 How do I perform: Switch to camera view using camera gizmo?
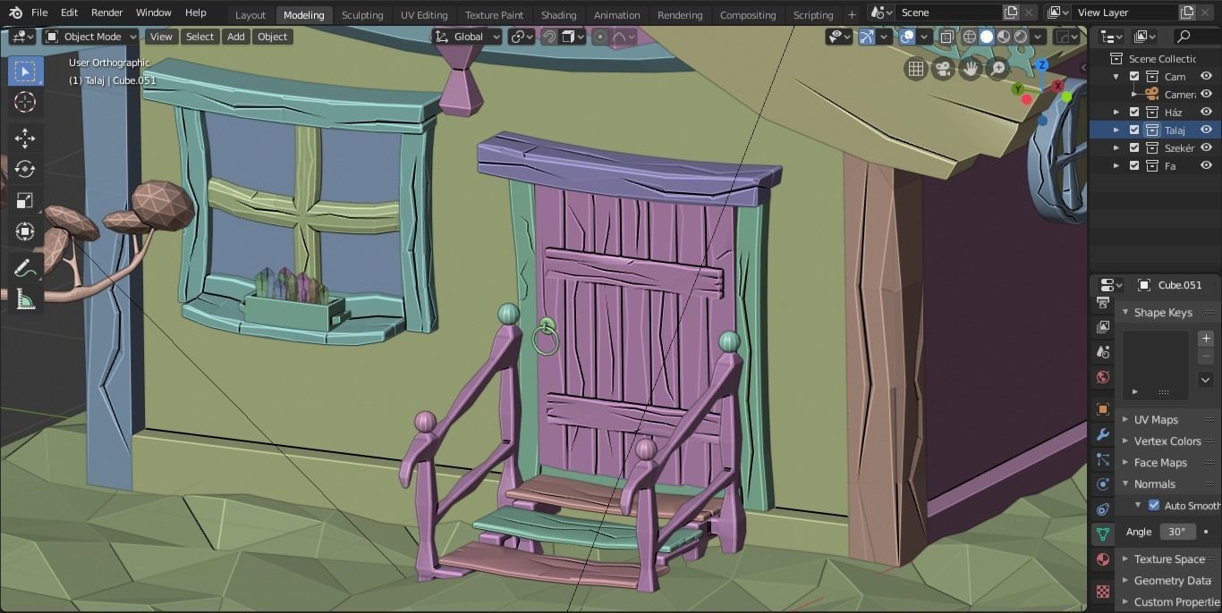click(942, 69)
